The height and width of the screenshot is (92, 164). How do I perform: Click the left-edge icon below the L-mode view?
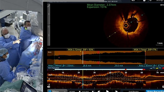pyautogui.click(x=49, y=87)
